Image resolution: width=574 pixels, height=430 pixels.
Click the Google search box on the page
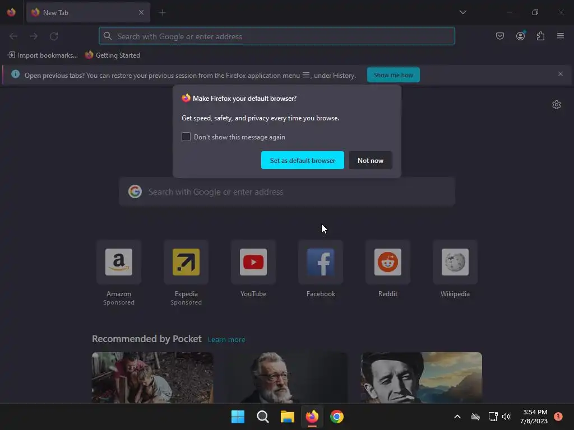click(x=287, y=192)
